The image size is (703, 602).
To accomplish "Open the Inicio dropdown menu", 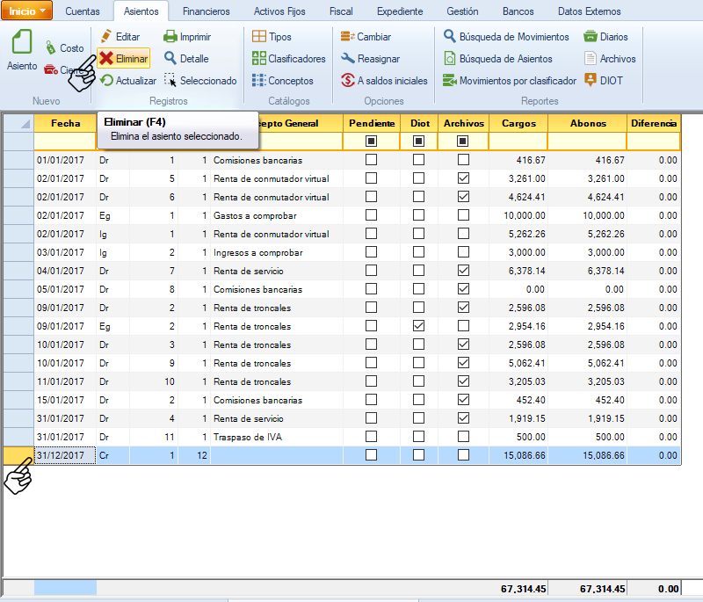I will click(26, 11).
